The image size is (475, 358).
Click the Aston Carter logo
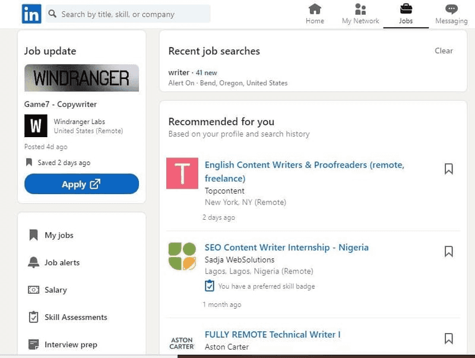tap(182, 343)
